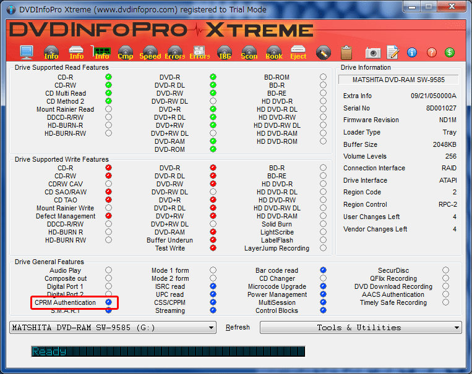Click the CDRW CAV write feature label
This screenshot has width=472, height=374.
[x=66, y=184]
